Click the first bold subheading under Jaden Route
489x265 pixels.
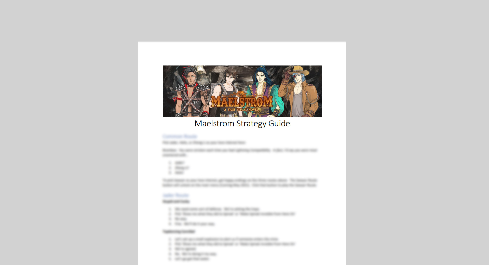coord(176,202)
